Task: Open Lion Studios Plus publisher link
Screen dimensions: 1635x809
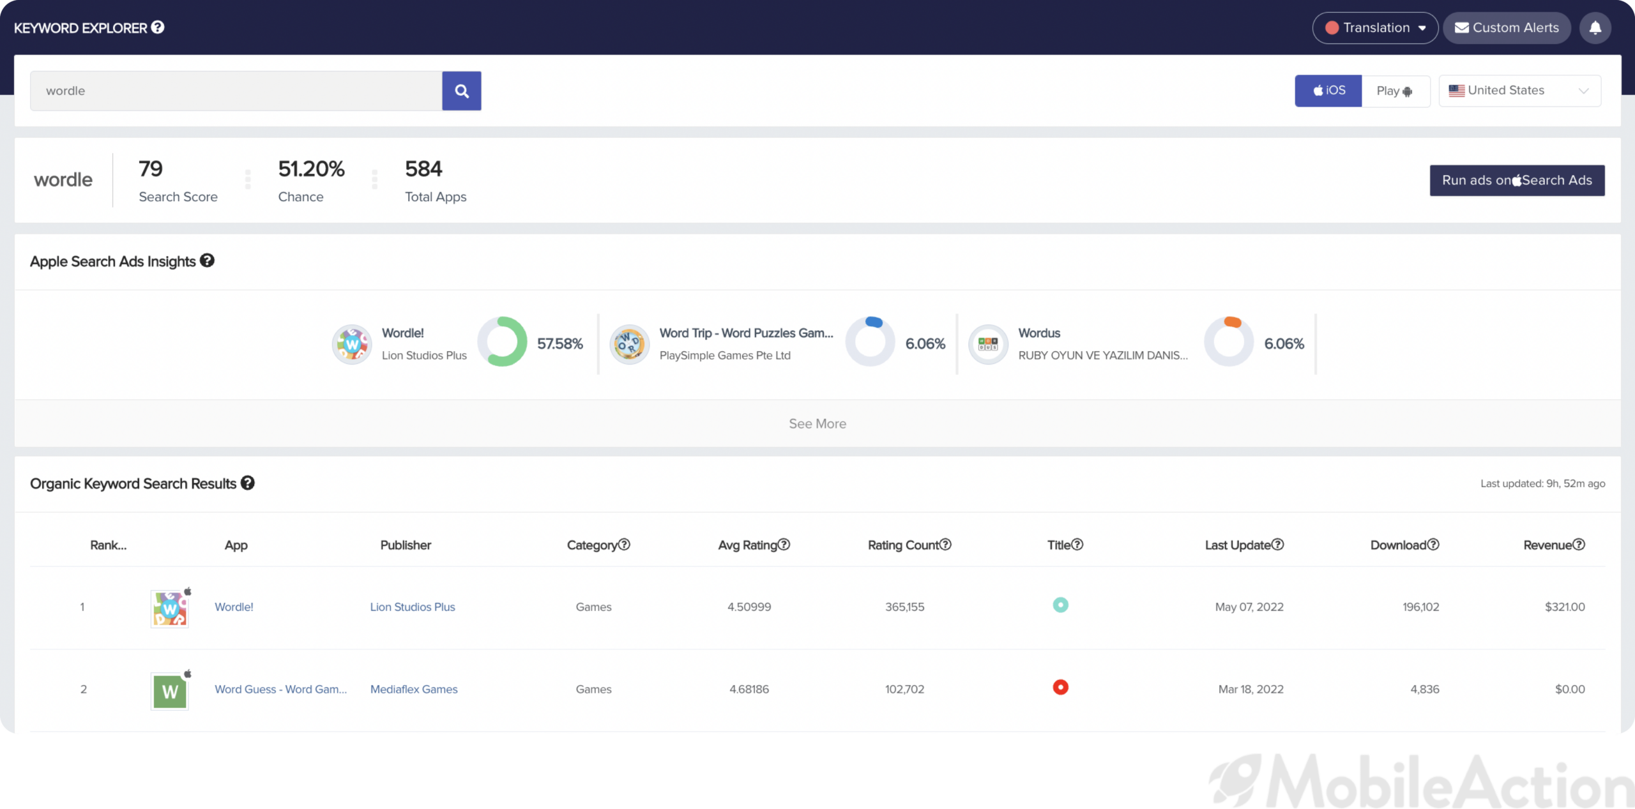Action: 413,607
